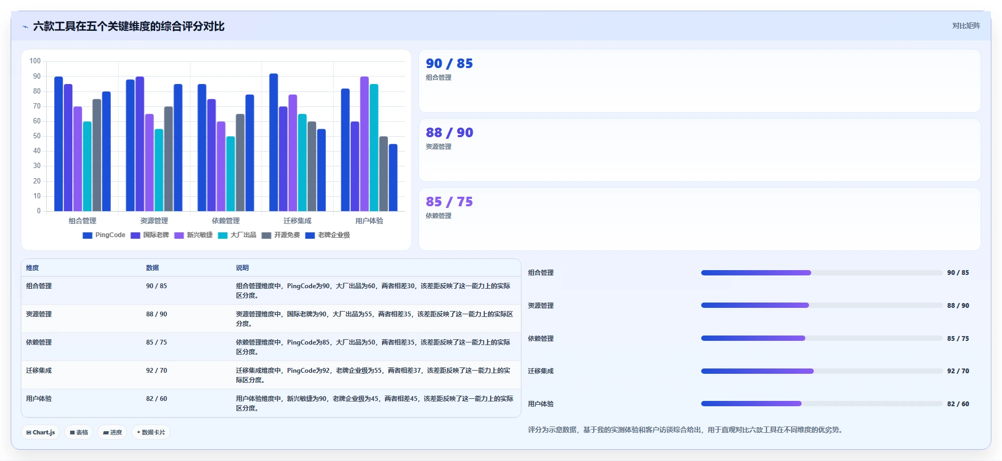
Task: Select the 依赖管理 progress bar
Action: (822, 338)
